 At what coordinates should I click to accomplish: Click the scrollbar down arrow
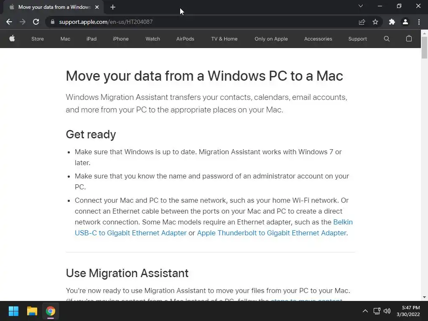[x=424, y=297]
